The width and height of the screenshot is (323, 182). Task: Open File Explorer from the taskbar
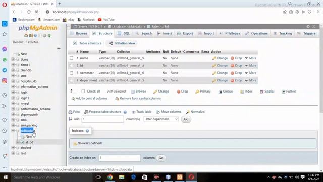[x=122, y=177]
